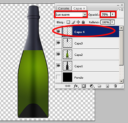Toggle lock position move icon
Viewport: 128px width, 123px height.
[78, 22]
